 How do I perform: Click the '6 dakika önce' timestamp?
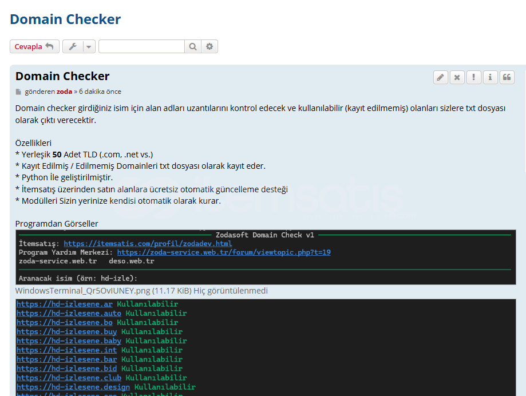(x=100, y=92)
